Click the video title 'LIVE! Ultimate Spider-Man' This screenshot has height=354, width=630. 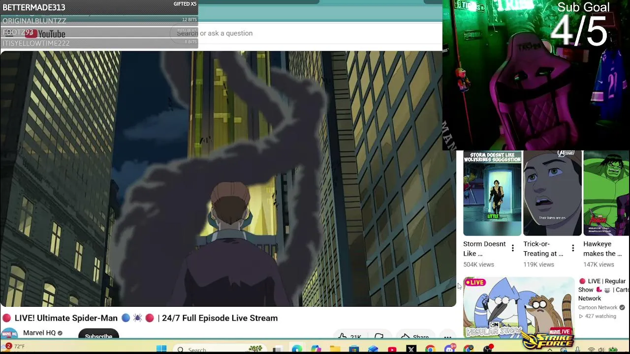[140, 318]
